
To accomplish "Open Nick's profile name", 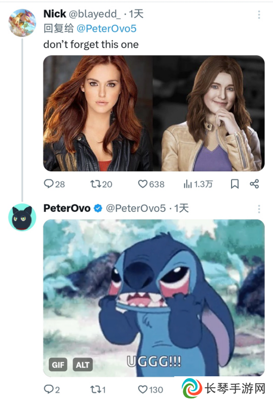I will click(55, 14).
